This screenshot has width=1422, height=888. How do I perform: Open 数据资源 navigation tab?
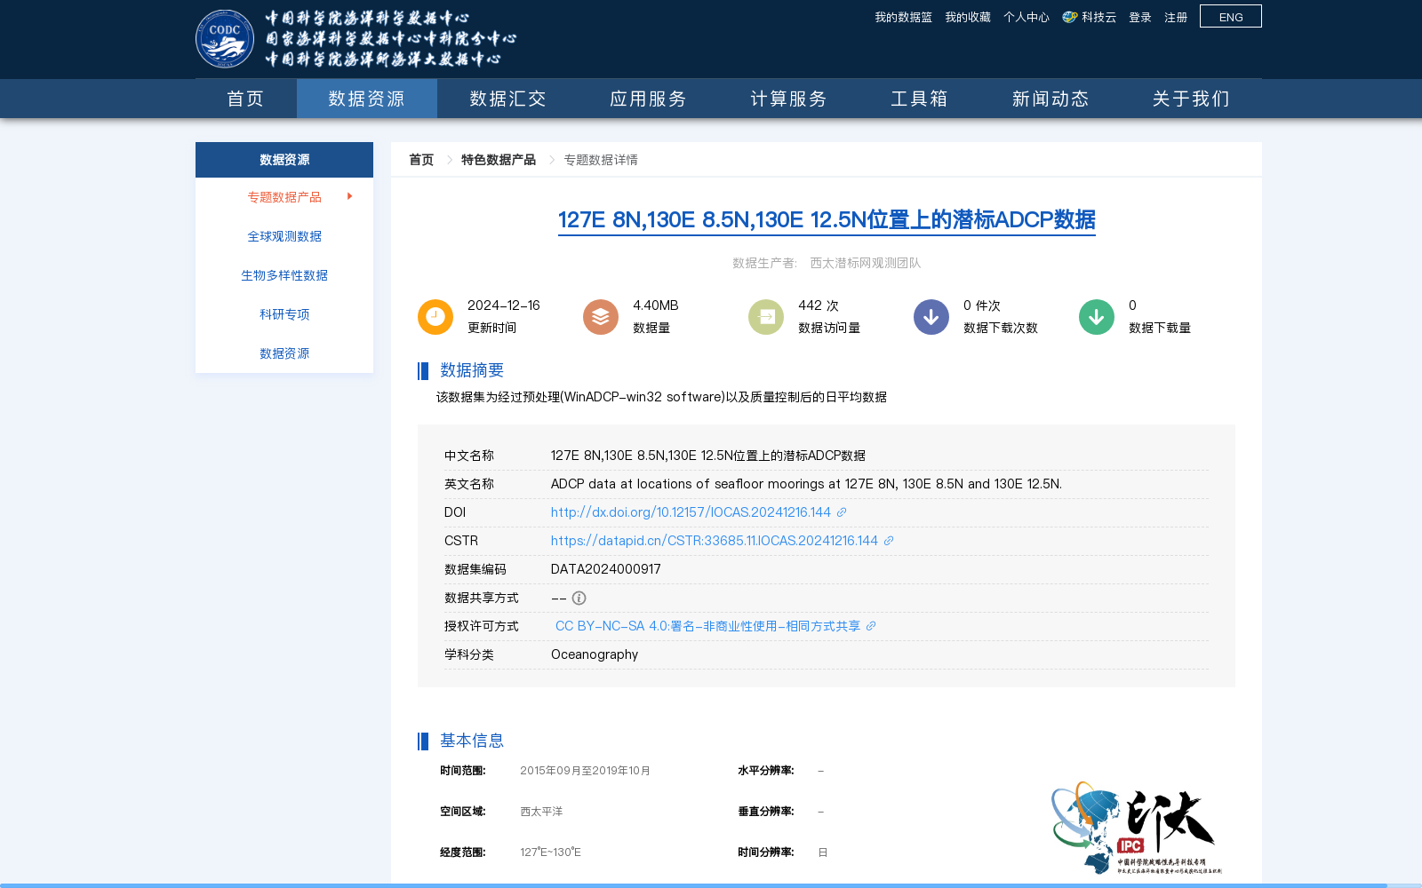367,99
